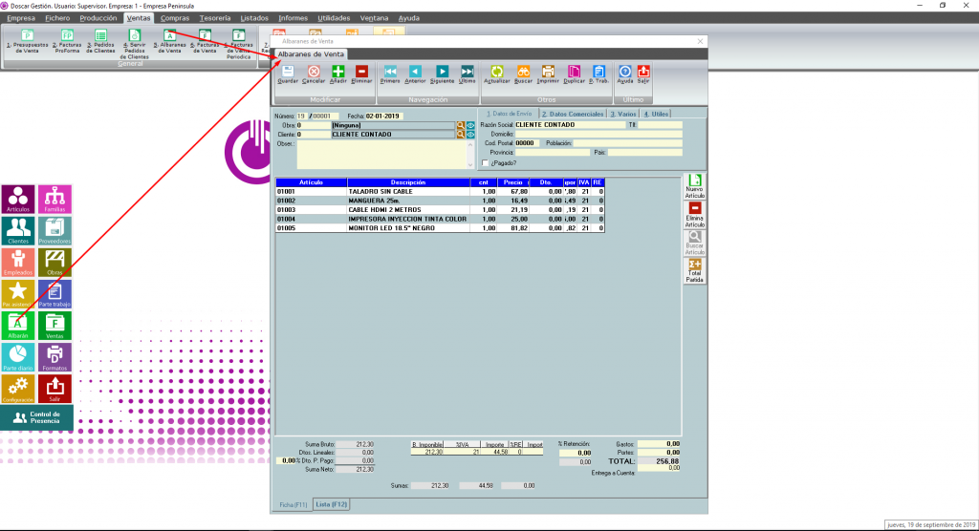Search Obra with magnifier icon
979x531 pixels.
tap(461, 125)
